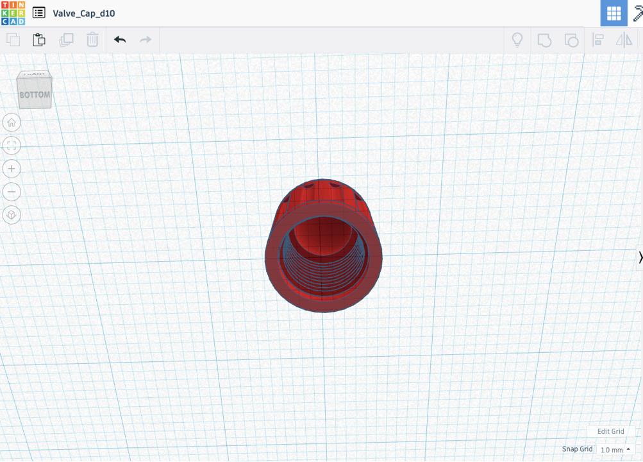Image resolution: width=643 pixels, height=462 pixels.
Task: Undo the last action
Action: pos(120,40)
